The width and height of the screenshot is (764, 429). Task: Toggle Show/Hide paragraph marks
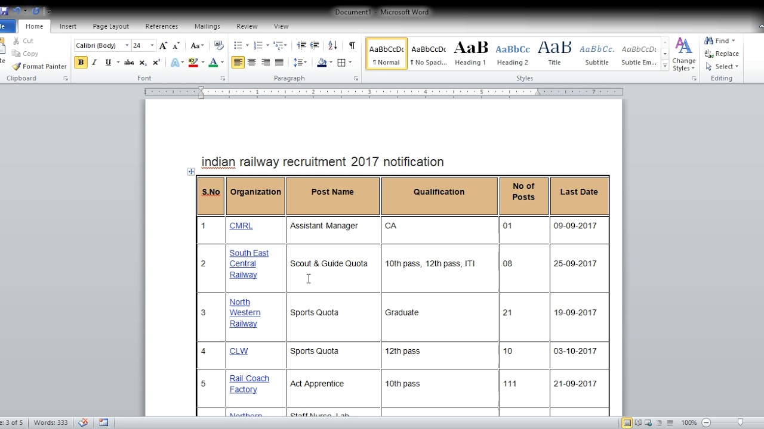pyautogui.click(x=352, y=45)
